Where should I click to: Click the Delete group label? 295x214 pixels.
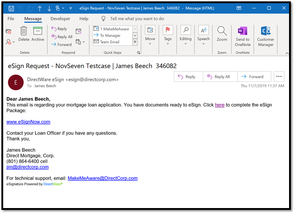click(x=25, y=53)
